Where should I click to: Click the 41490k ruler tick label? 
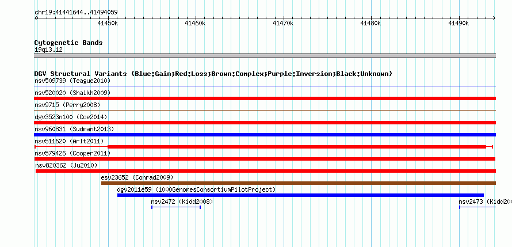458,23
